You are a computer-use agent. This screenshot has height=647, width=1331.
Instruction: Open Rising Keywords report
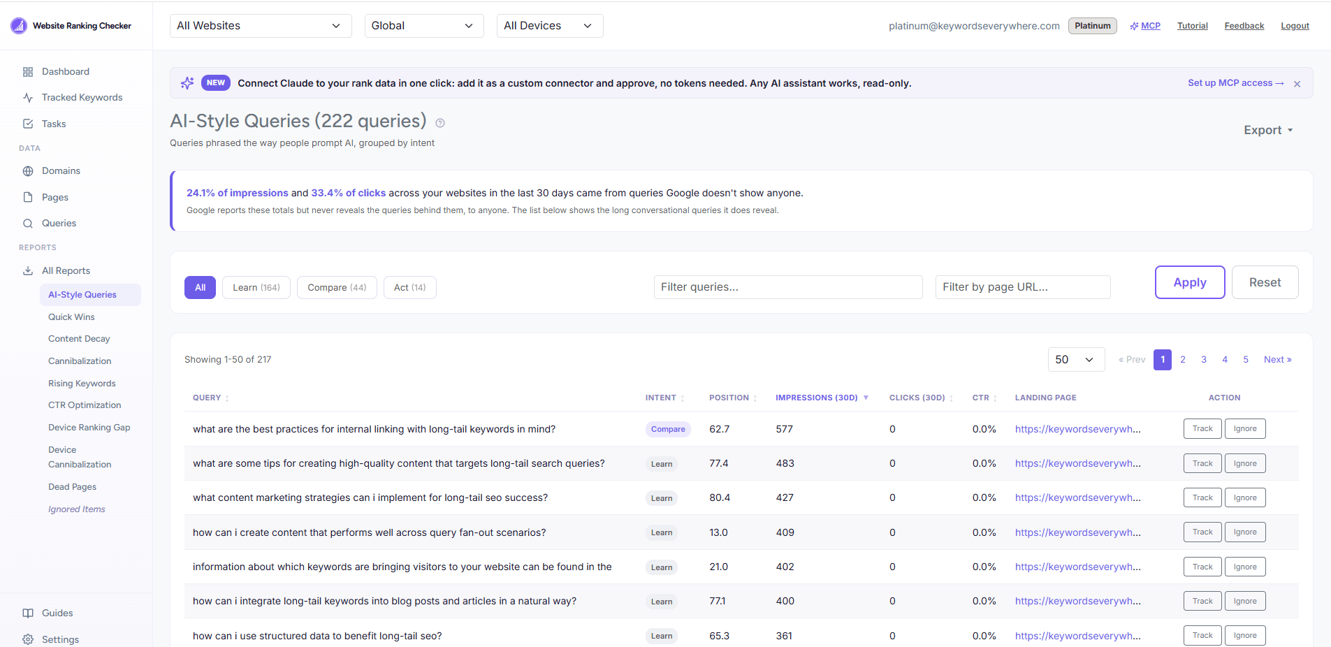pyautogui.click(x=82, y=384)
